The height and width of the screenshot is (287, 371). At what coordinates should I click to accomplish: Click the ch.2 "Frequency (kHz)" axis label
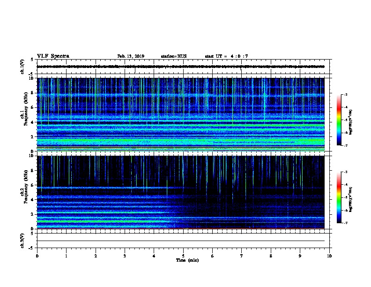click(26, 187)
